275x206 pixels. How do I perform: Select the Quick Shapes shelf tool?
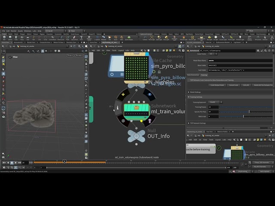click(129, 38)
